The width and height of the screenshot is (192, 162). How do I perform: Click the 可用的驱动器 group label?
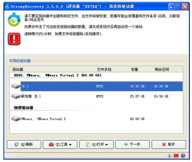click(20, 61)
